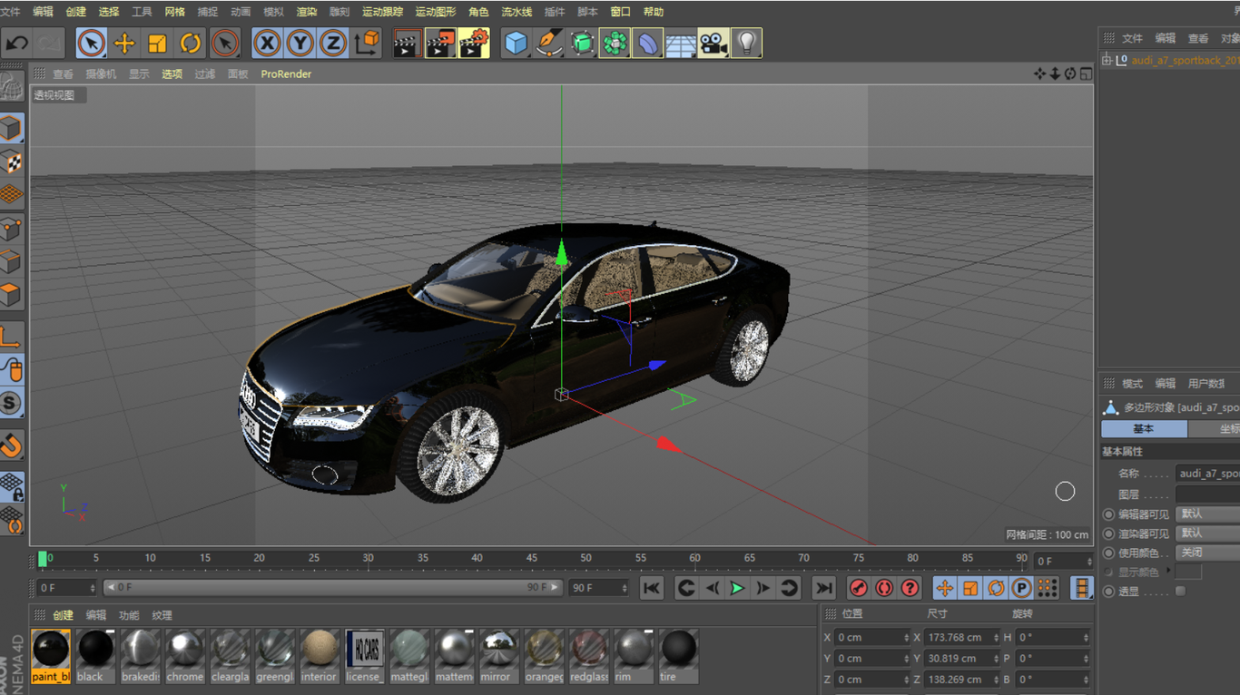1240x695 pixels.
Task: Click the axis L-shaped icon in sidebar
Action: click(11, 337)
